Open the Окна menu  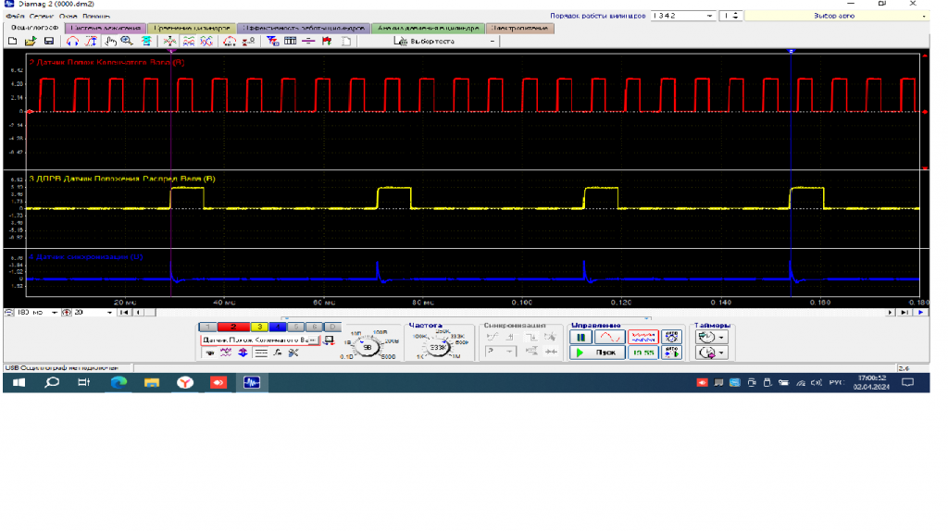click(69, 17)
